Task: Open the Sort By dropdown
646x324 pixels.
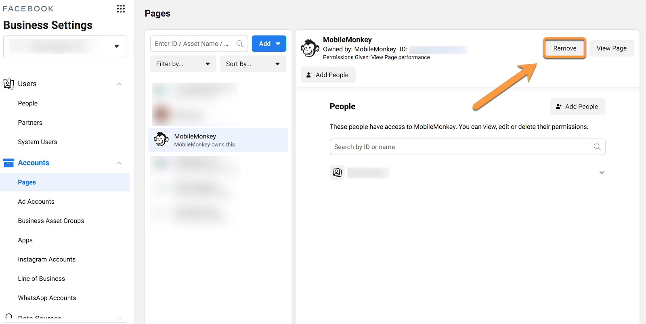Action: tap(253, 64)
